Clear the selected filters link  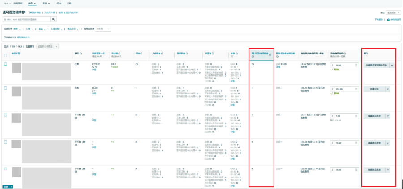click(x=23, y=37)
